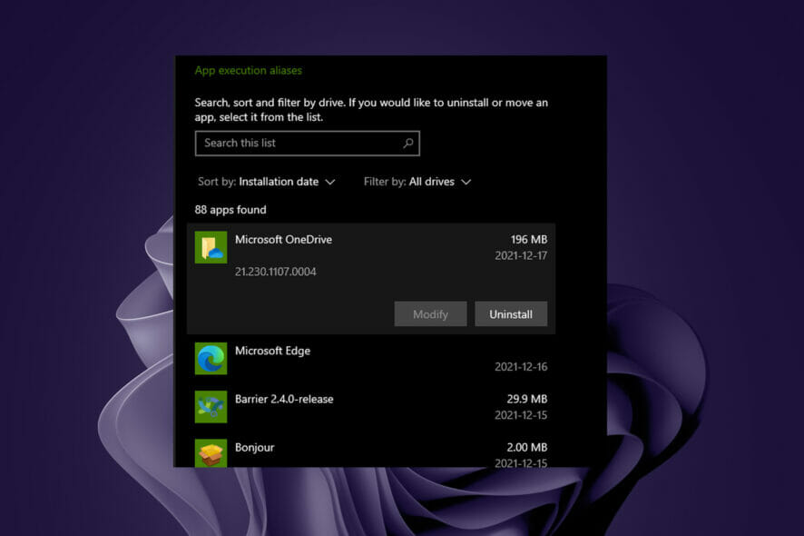
Task: Open the Sort by Installation date dropdown
Action: (267, 182)
